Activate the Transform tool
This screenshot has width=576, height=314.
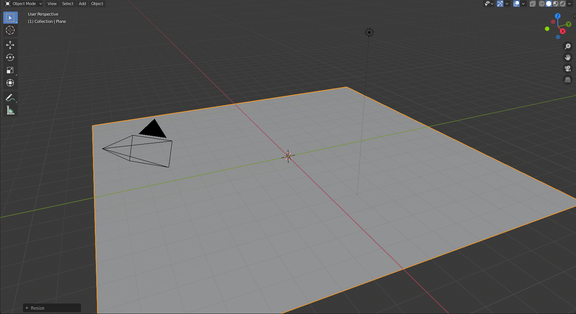coord(10,83)
